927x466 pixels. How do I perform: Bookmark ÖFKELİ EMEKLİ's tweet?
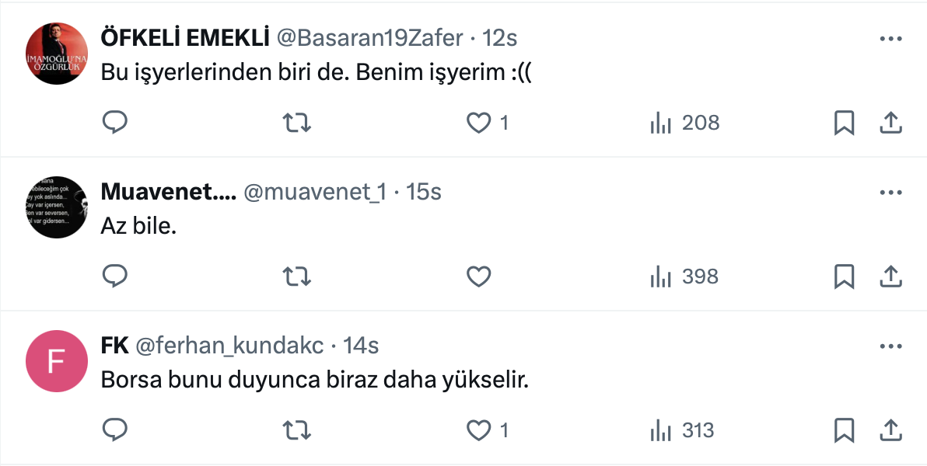[x=844, y=123]
